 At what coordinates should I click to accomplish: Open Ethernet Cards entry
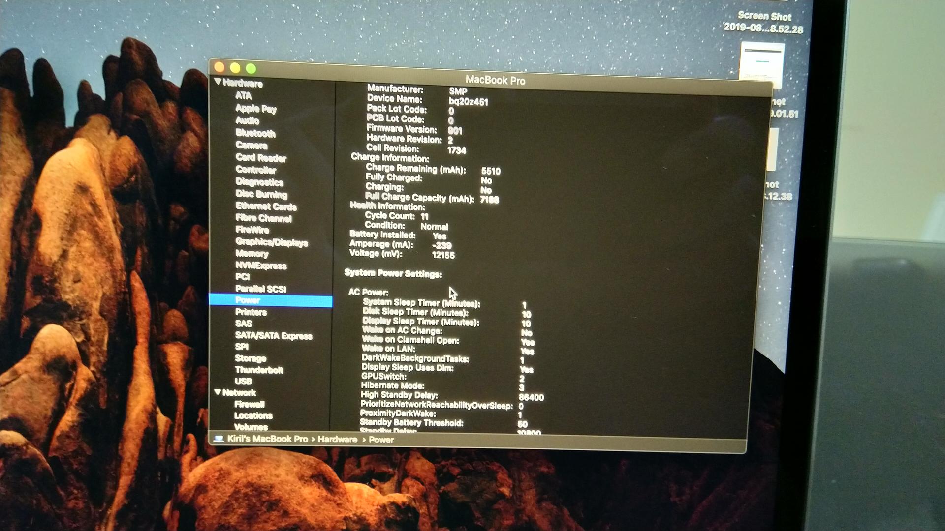[265, 206]
